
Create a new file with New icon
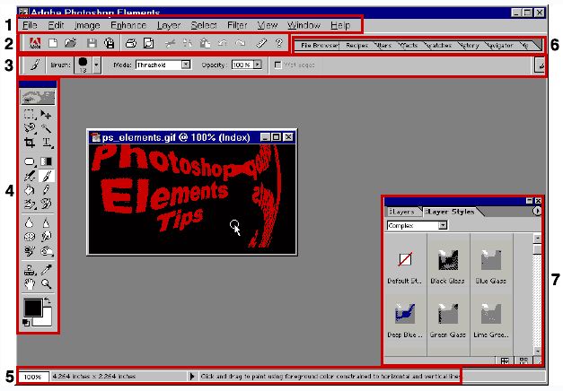tap(53, 43)
